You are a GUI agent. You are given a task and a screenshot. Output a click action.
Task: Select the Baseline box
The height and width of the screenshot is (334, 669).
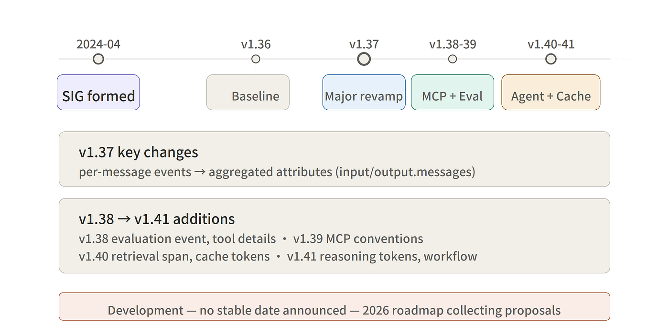point(248,93)
